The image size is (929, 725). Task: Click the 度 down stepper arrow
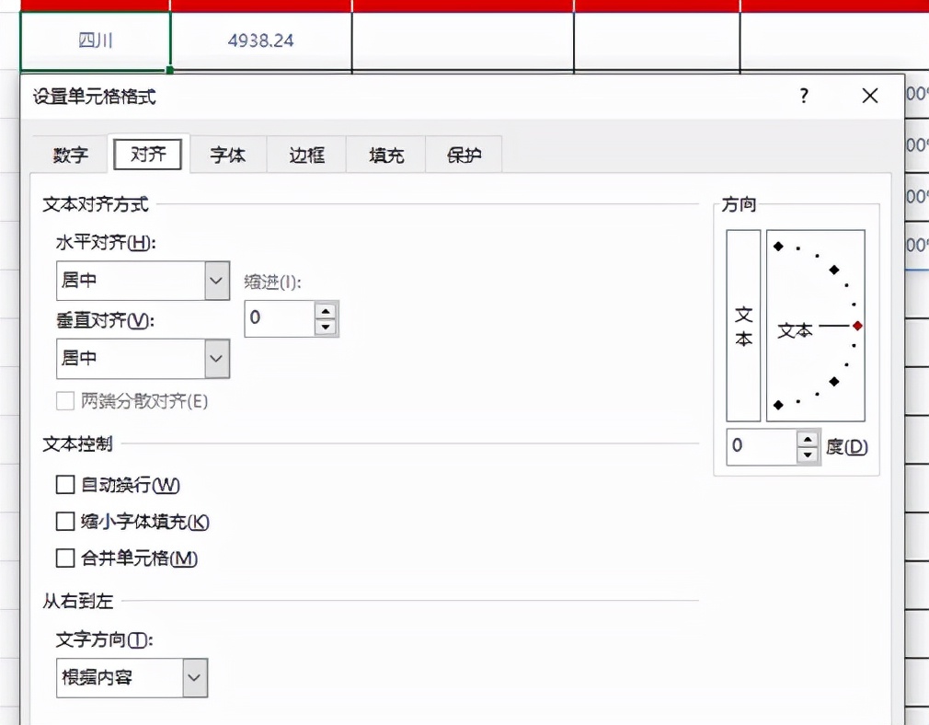point(808,453)
